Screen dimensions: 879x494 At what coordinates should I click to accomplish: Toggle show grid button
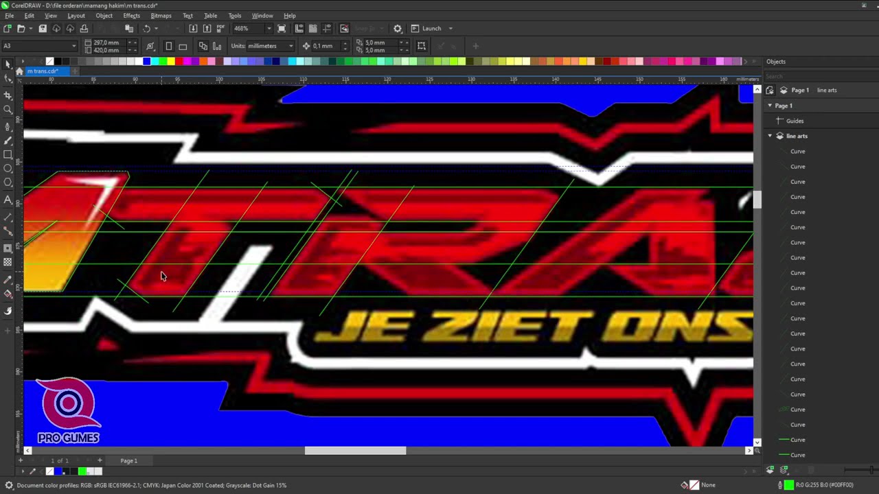coord(312,28)
